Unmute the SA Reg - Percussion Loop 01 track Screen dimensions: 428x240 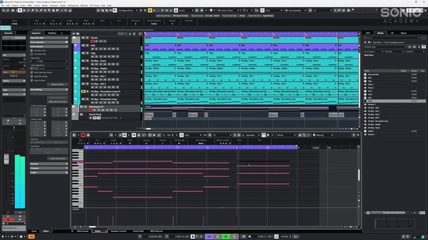[x=84, y=91]
